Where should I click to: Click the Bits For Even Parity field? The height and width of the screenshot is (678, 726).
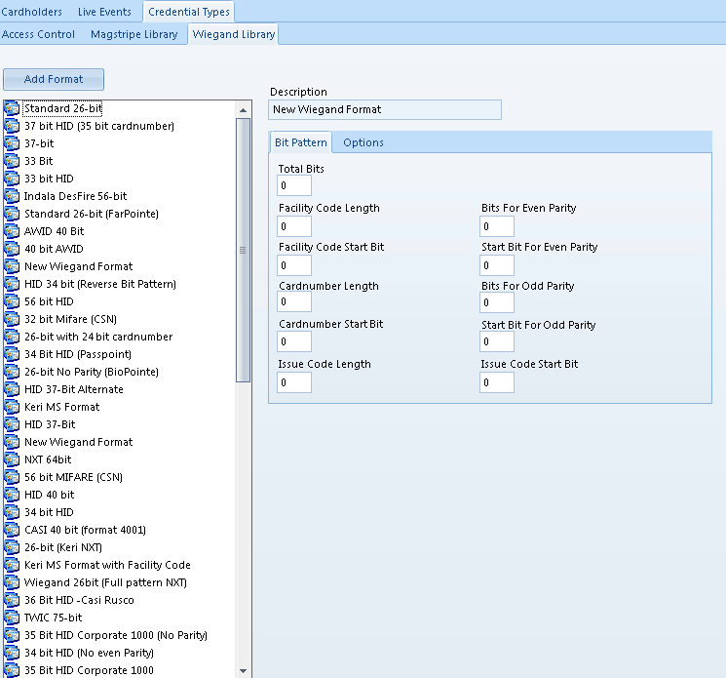pyautogui.click(x=497, y=225)
